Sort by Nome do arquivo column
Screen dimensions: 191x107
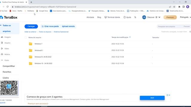(x=35, y=37)
